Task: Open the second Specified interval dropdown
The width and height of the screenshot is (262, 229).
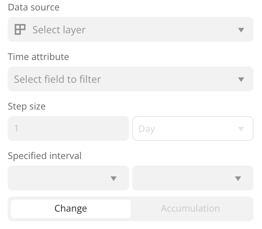Action: [x=192, y=178]
